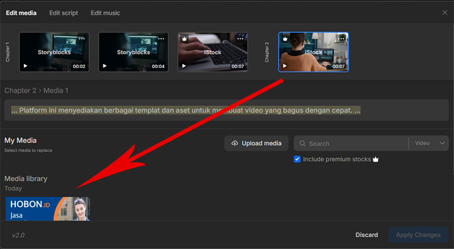
Task: Click the Chapter 2 script text box
Action: tap(226, 110)
